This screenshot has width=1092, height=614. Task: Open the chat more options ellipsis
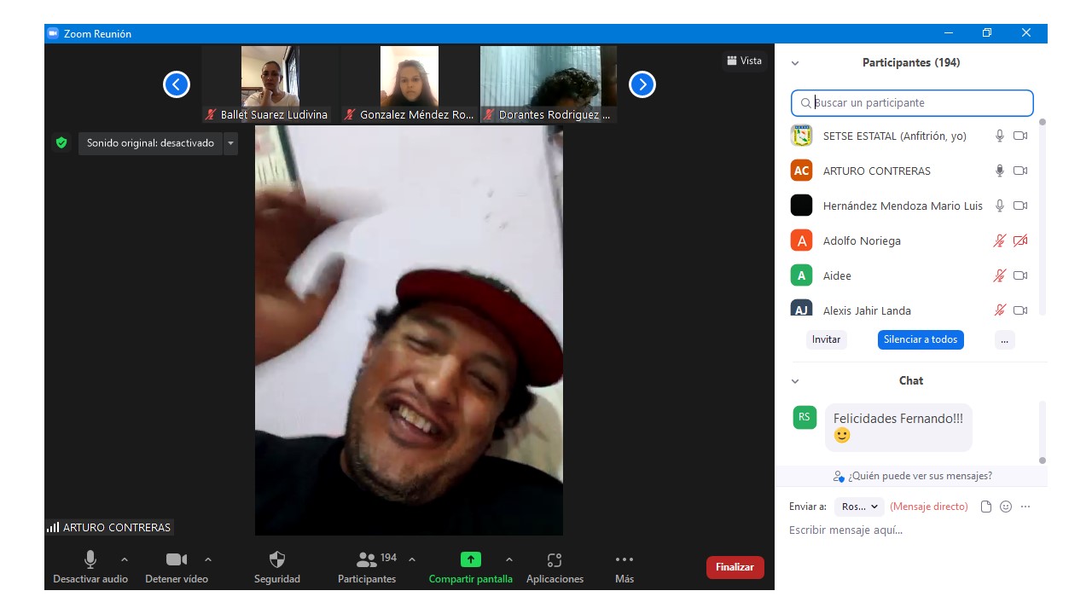point(1025,507)
